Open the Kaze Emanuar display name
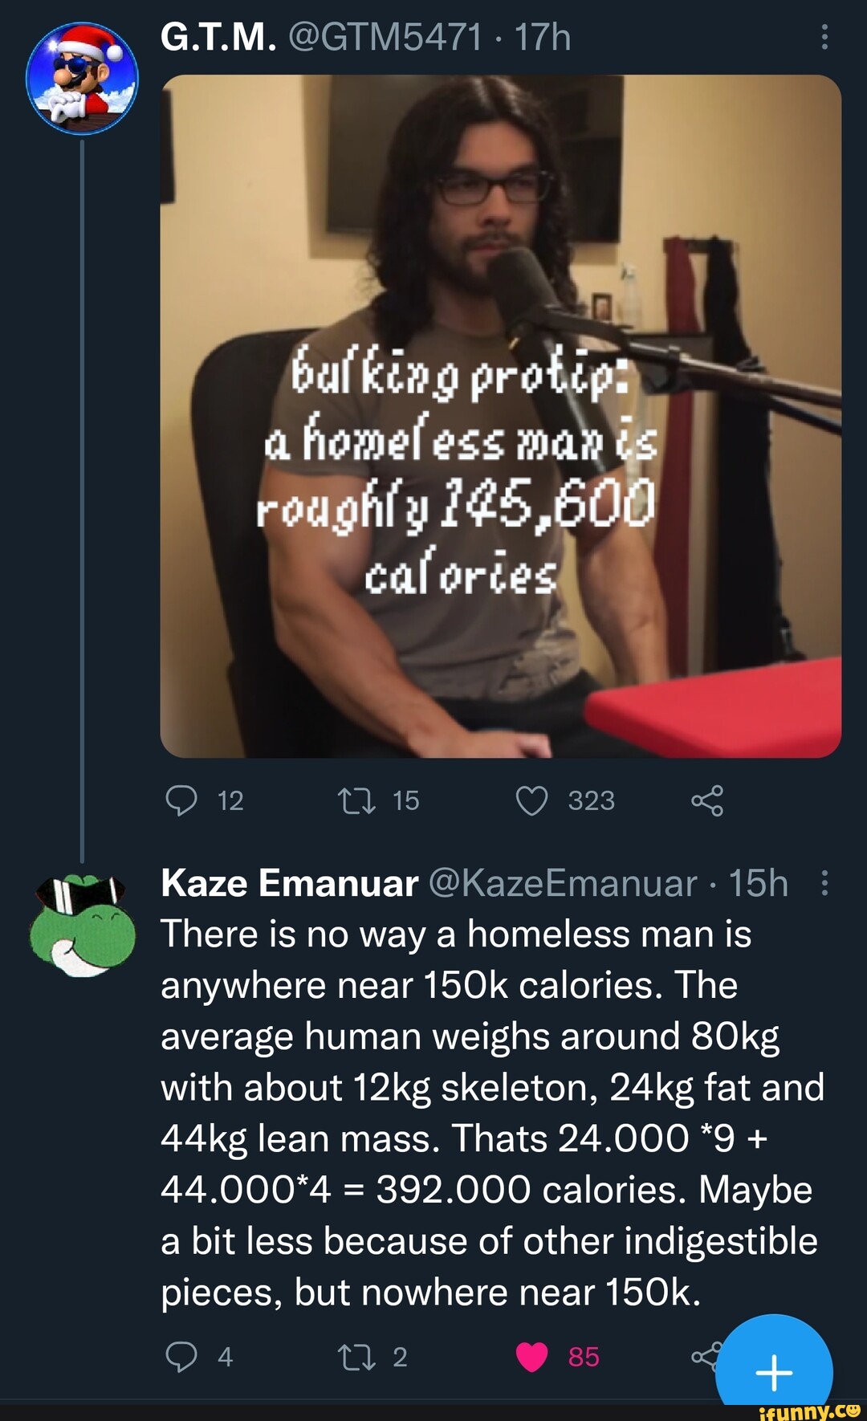The image size is (867, 1421). pos(289,883)
